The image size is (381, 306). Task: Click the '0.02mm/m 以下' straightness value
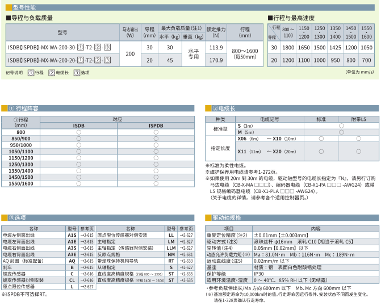[271, 261]
